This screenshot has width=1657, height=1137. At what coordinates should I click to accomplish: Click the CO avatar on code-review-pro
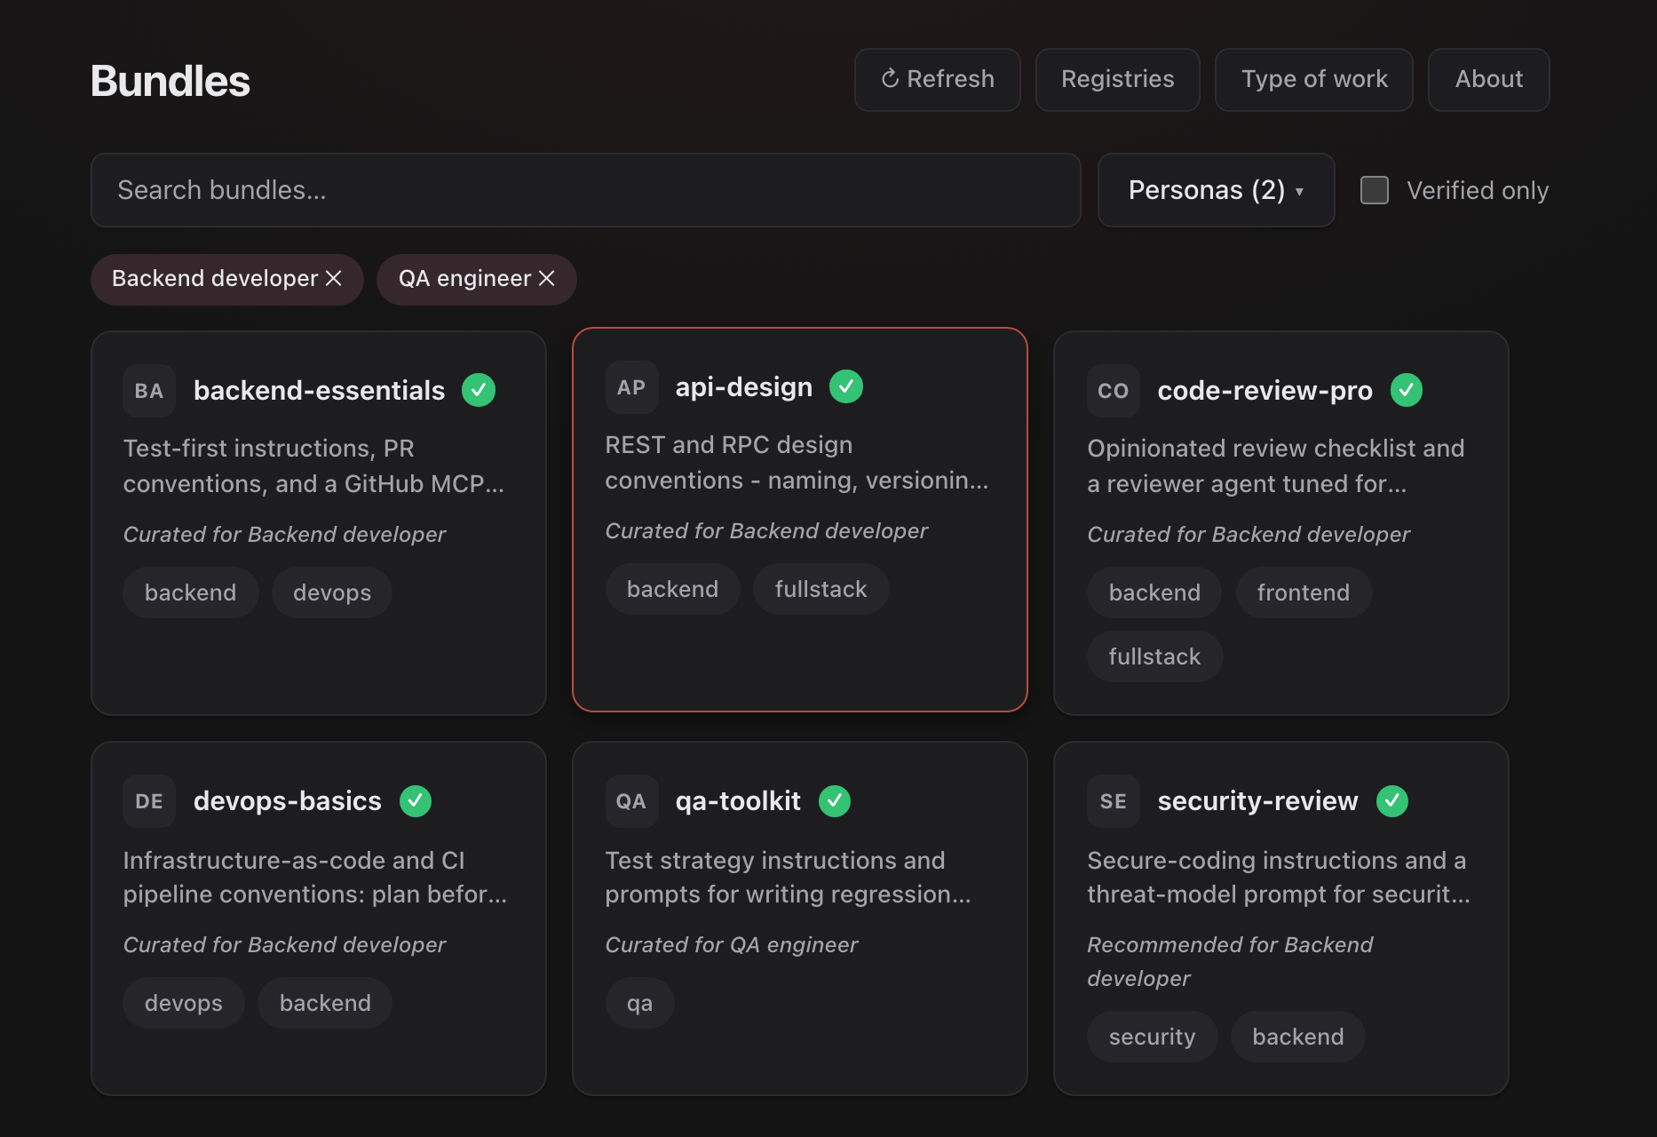click(1114, 391)
